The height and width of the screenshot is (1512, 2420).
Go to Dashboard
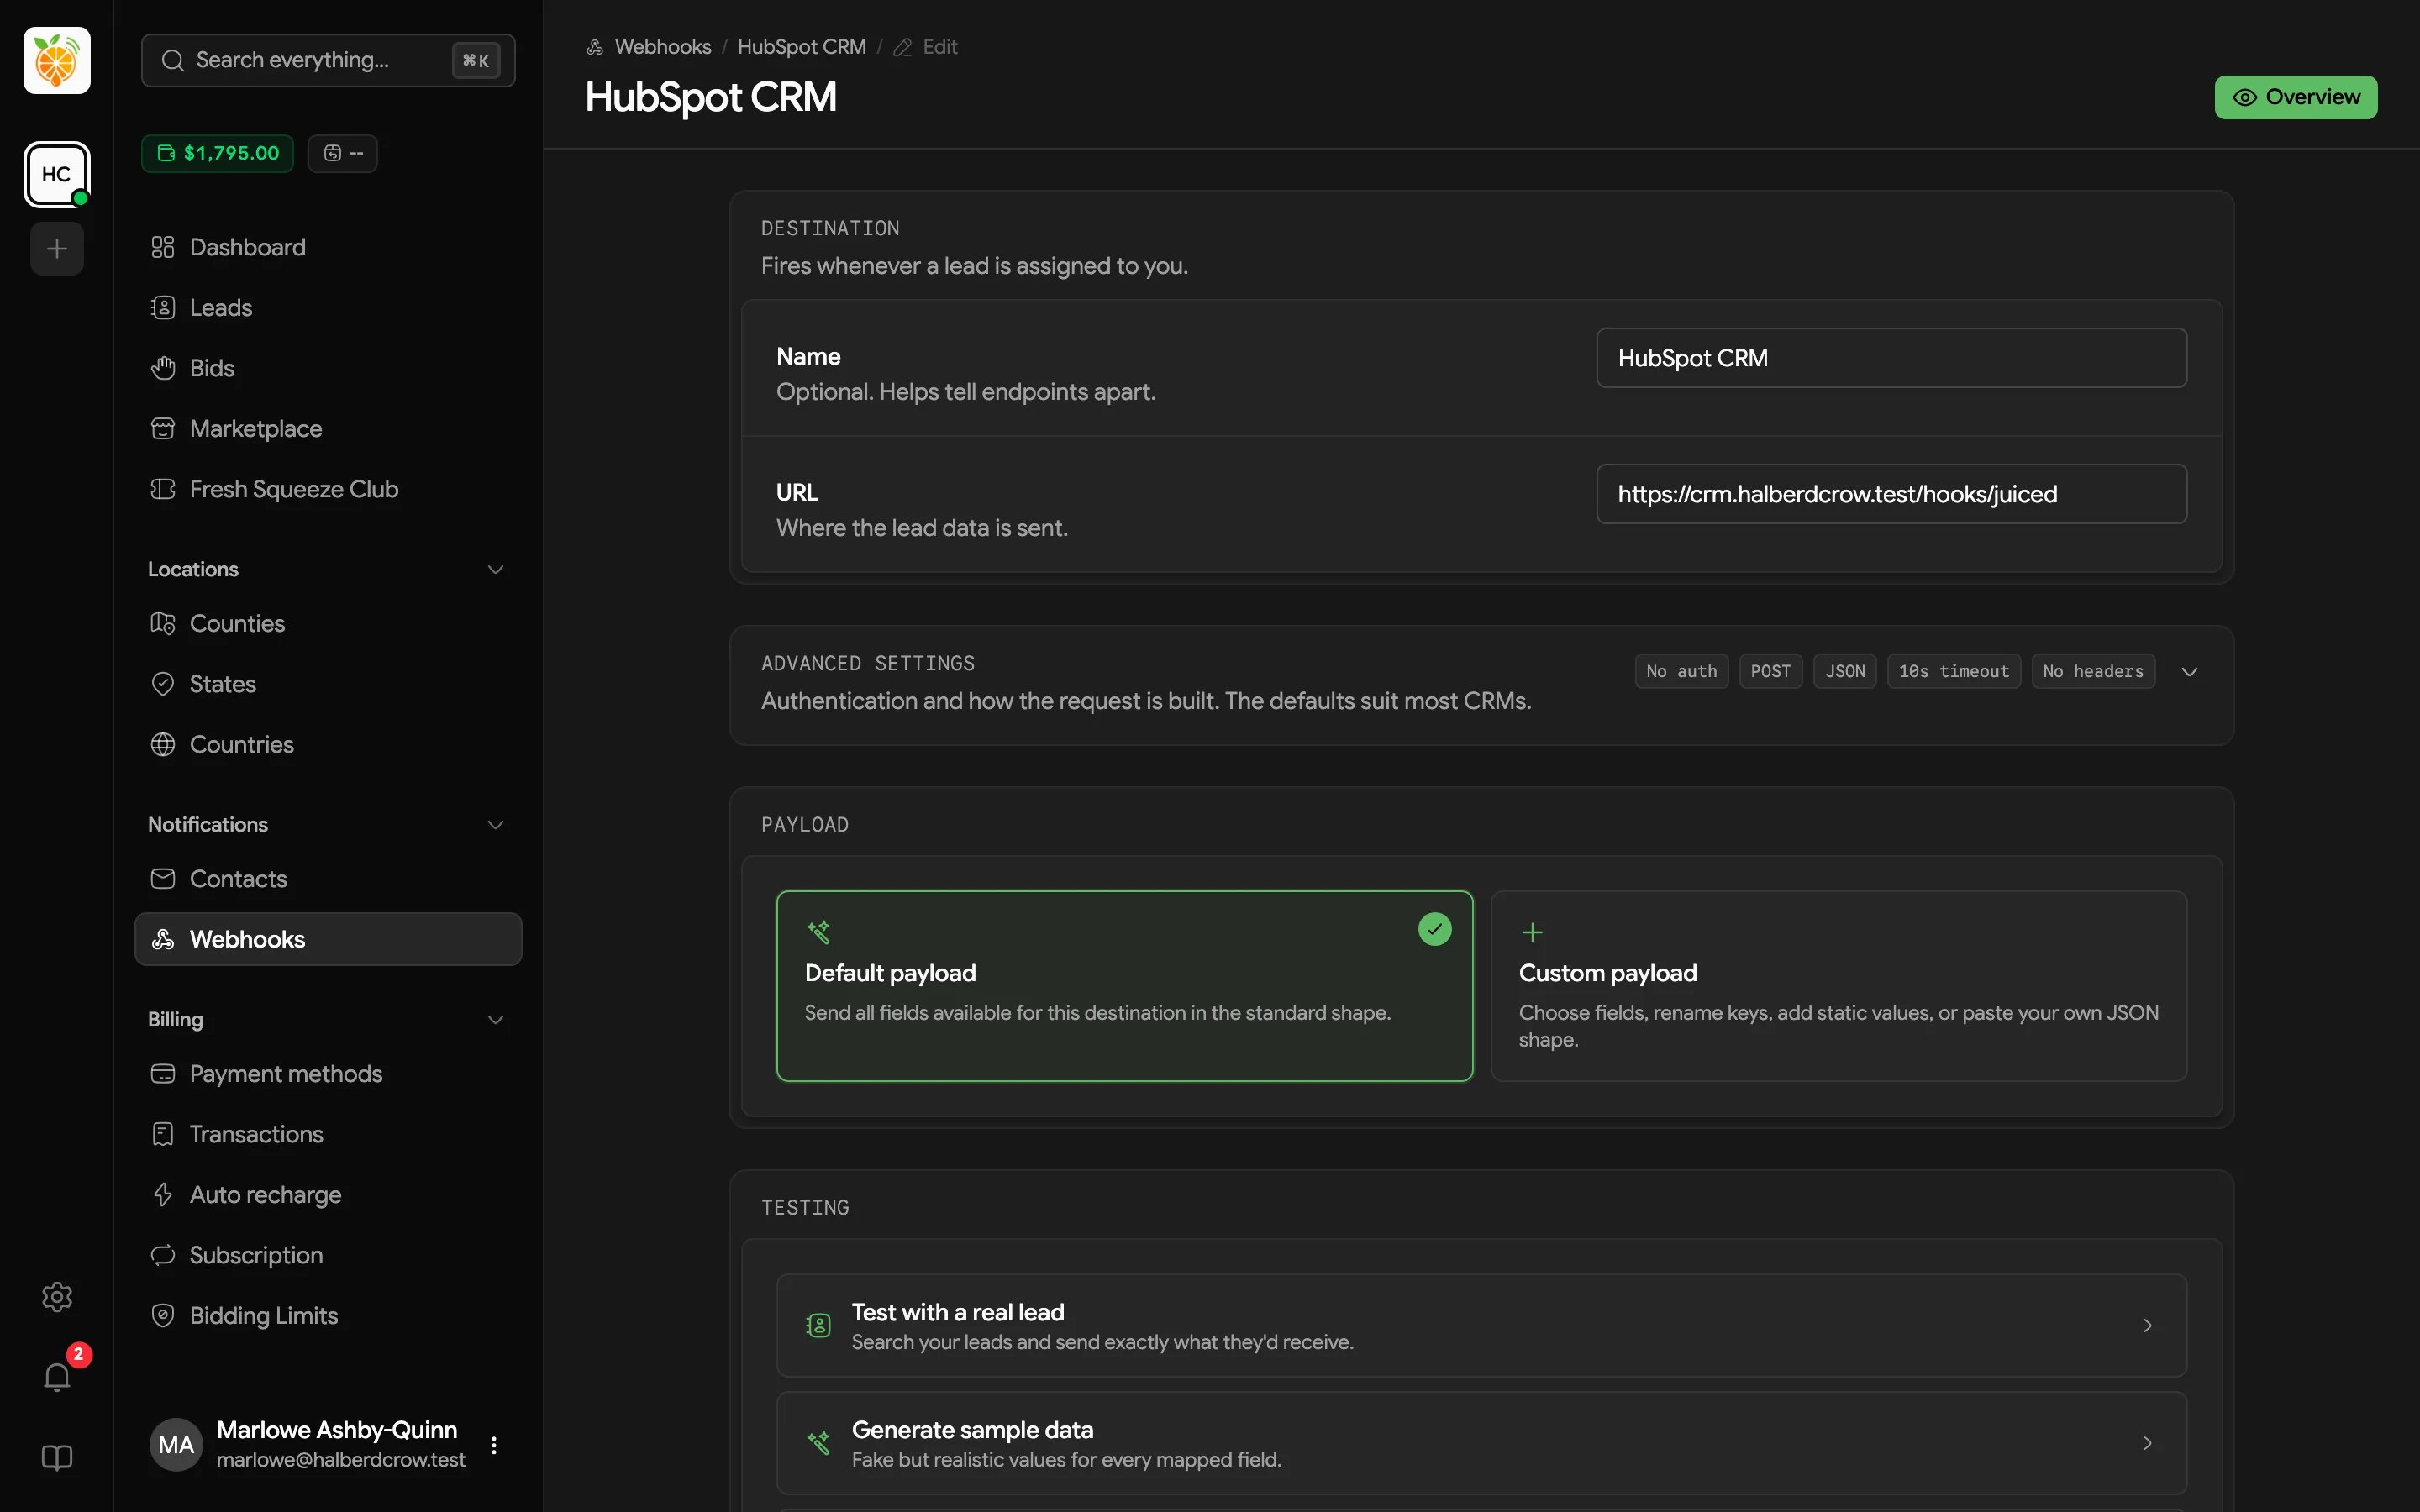pyautogui.click(x=328, y=247)
